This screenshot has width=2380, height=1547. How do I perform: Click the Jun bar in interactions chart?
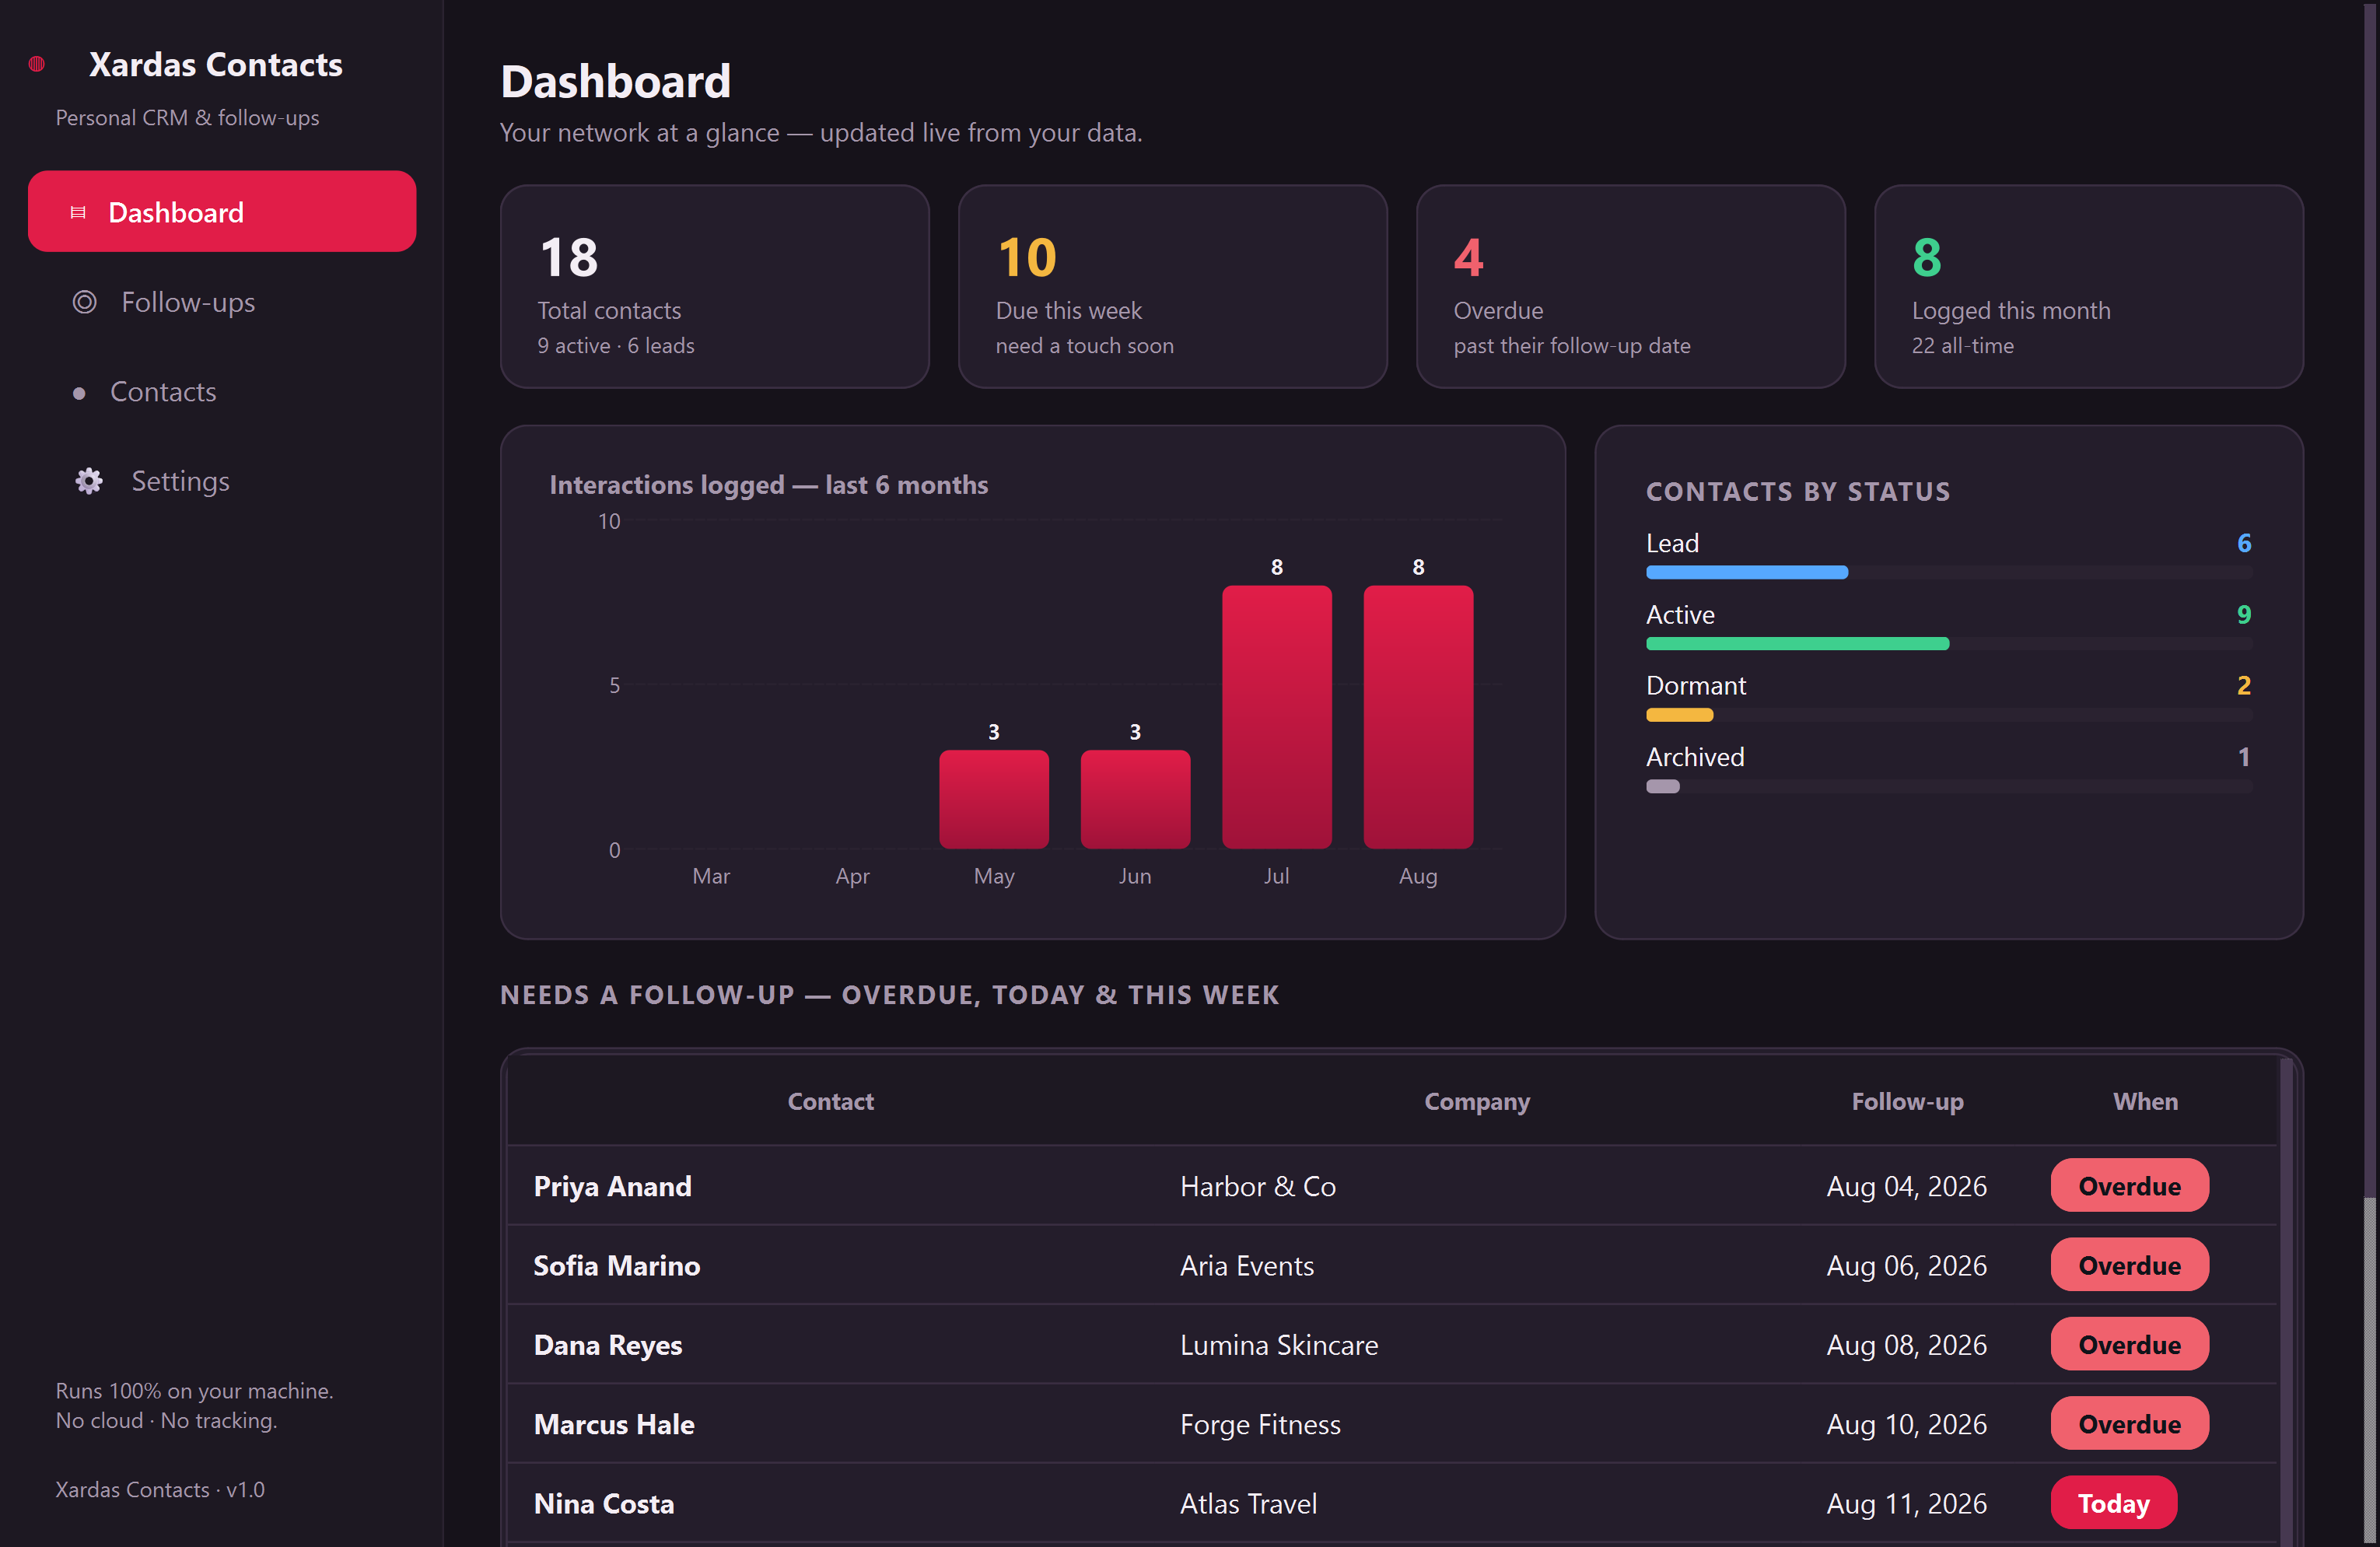click(x=1135, y=799)
